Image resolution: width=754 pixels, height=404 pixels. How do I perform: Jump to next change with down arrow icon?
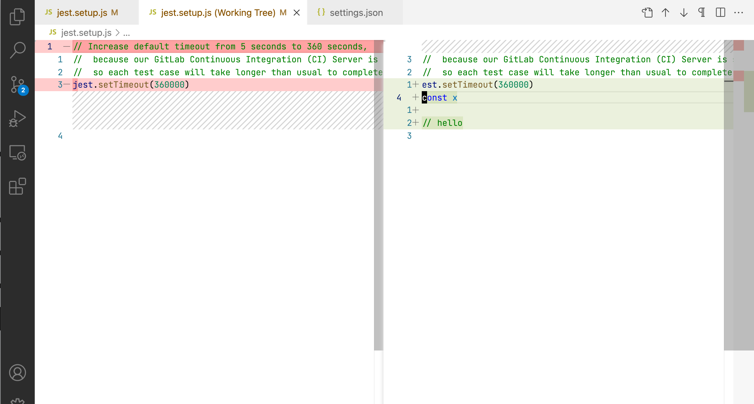(x=683, y=13)
